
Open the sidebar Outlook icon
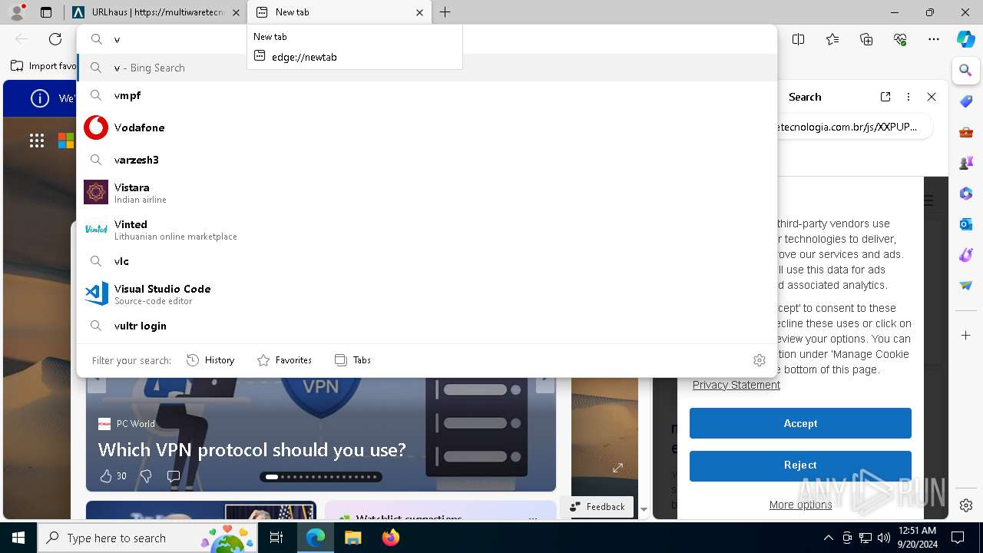tap(966, 224)
